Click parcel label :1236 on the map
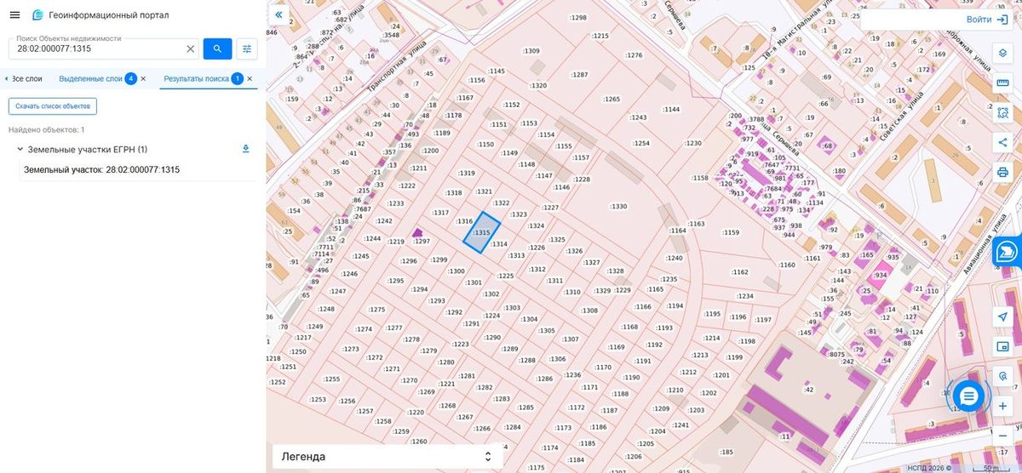This screenshot has width=1022, height=473. click(x=572, y=374)
